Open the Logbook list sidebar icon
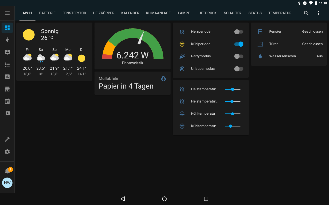The width and height of the screenshot is (329, 205). [7, 64]
